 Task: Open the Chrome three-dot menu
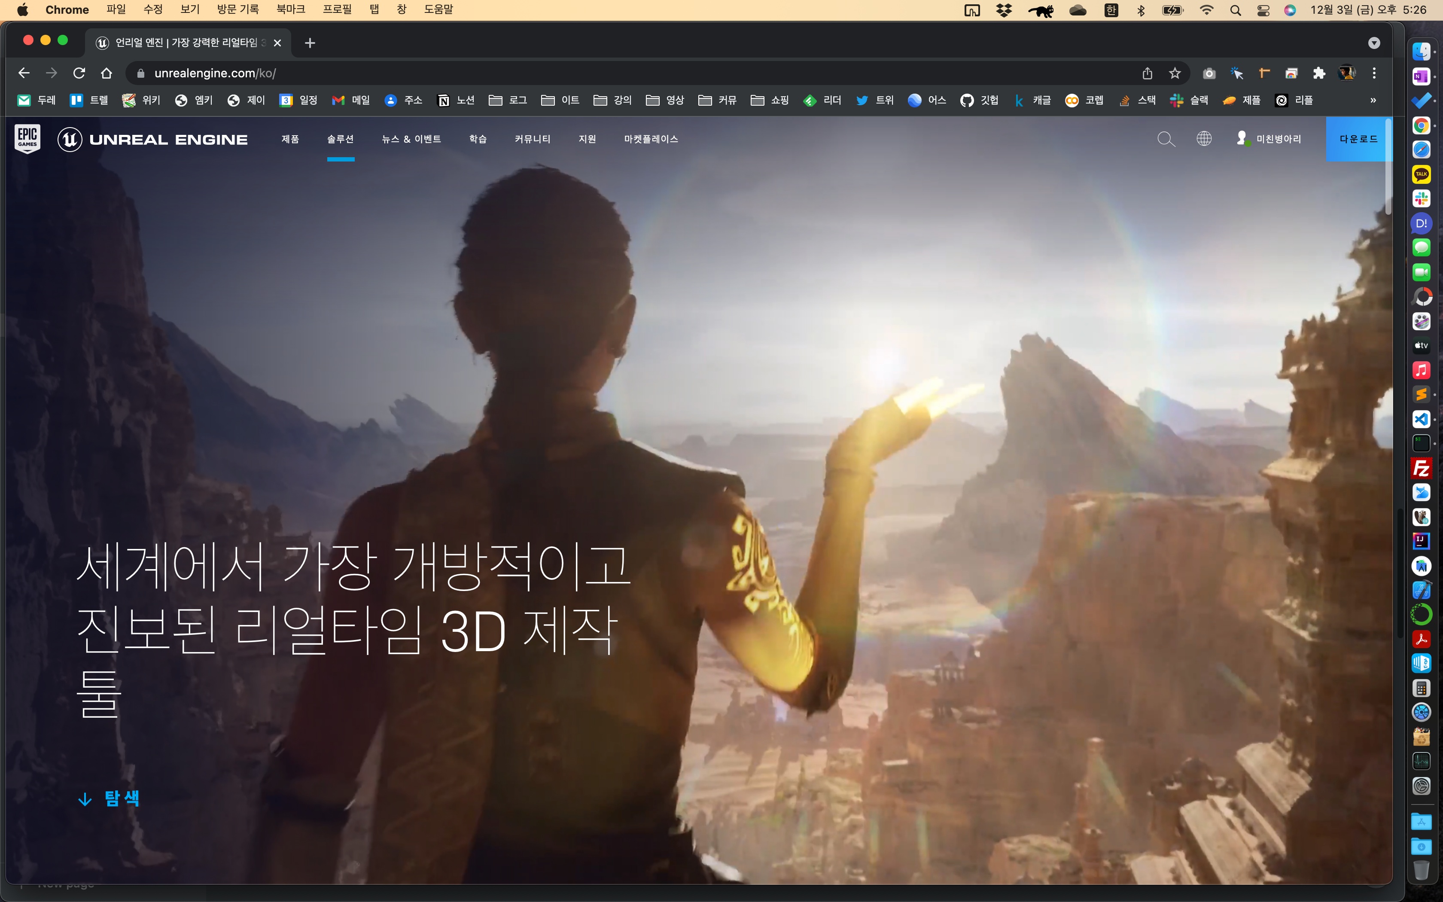tap(1374, 73)
